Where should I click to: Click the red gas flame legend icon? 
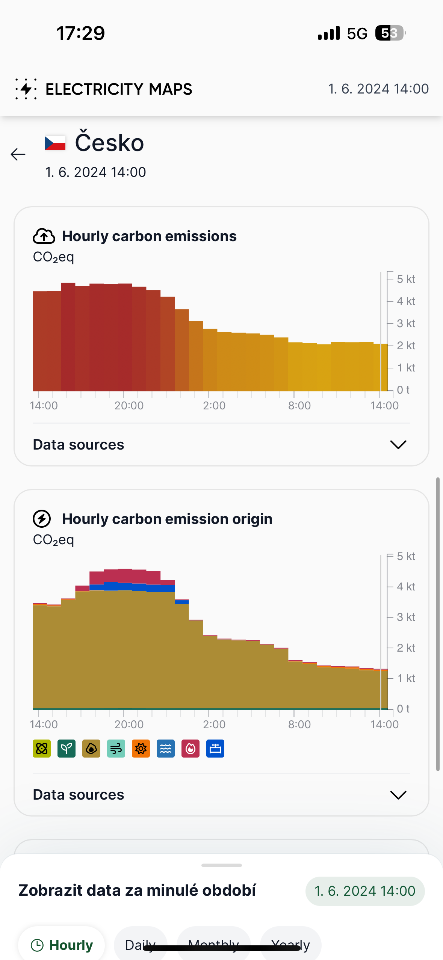[x=191, y=749]
